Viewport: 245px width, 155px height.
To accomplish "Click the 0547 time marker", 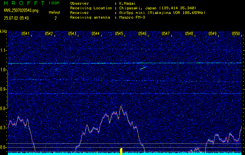I will [166, 34].
